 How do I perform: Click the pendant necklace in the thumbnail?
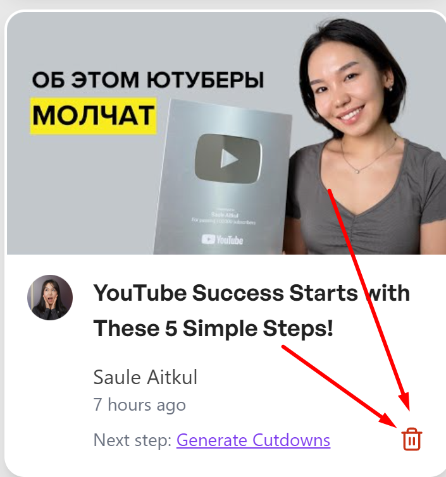point(357,171)
